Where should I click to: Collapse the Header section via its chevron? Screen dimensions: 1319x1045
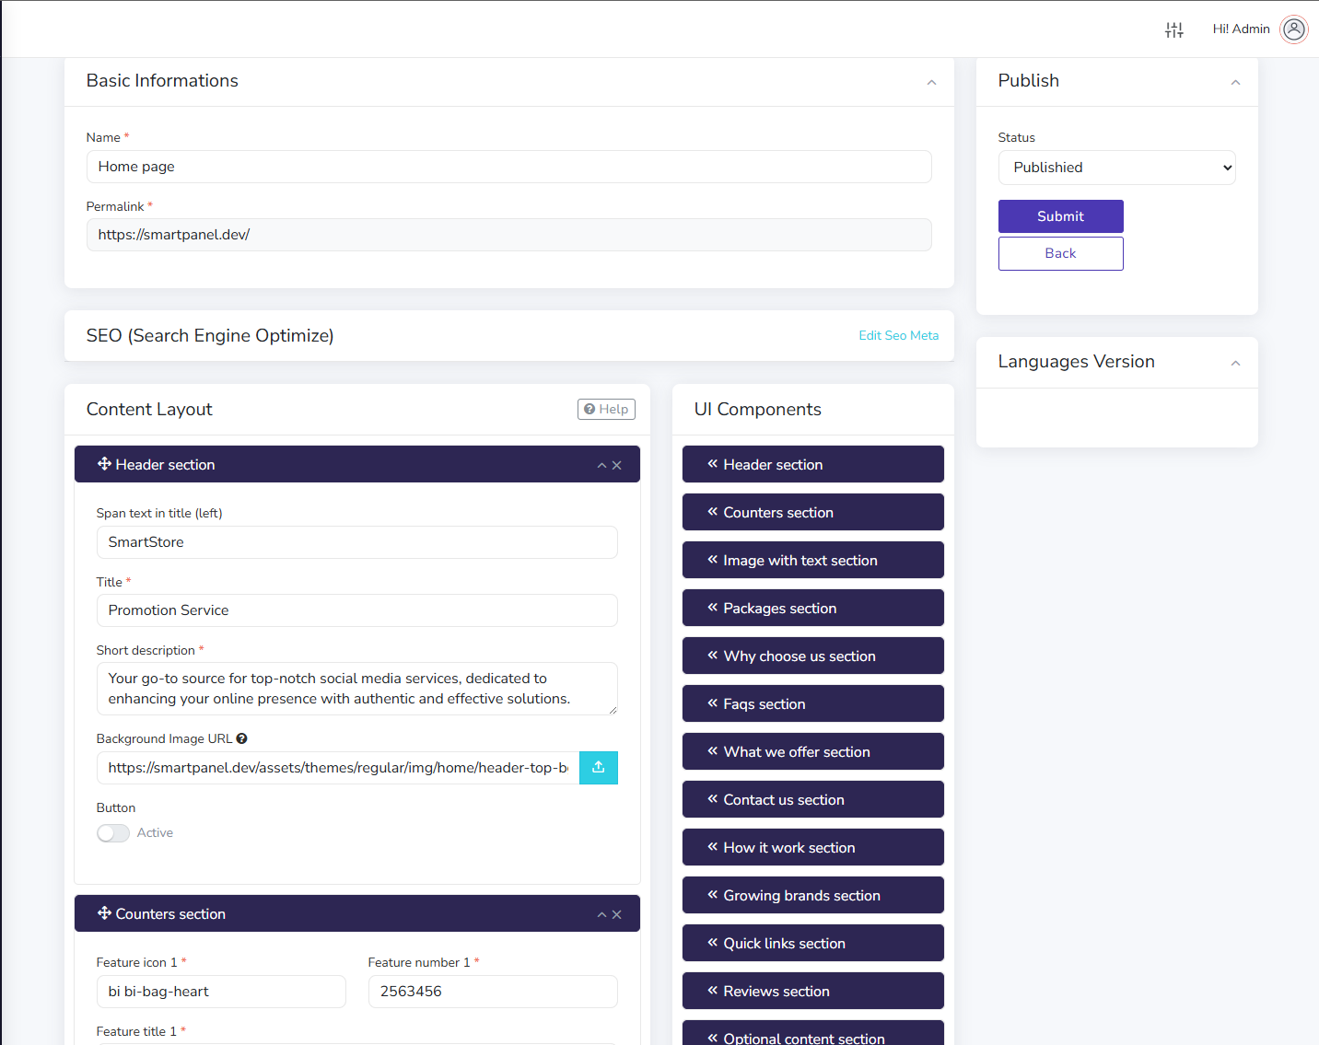click(x=601, y=465)
